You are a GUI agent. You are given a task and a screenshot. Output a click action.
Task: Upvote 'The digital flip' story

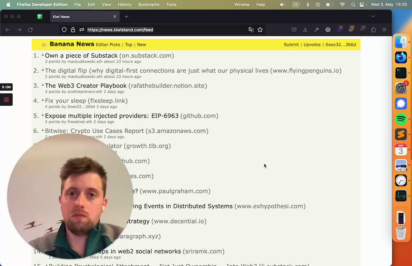pos(43,70)
